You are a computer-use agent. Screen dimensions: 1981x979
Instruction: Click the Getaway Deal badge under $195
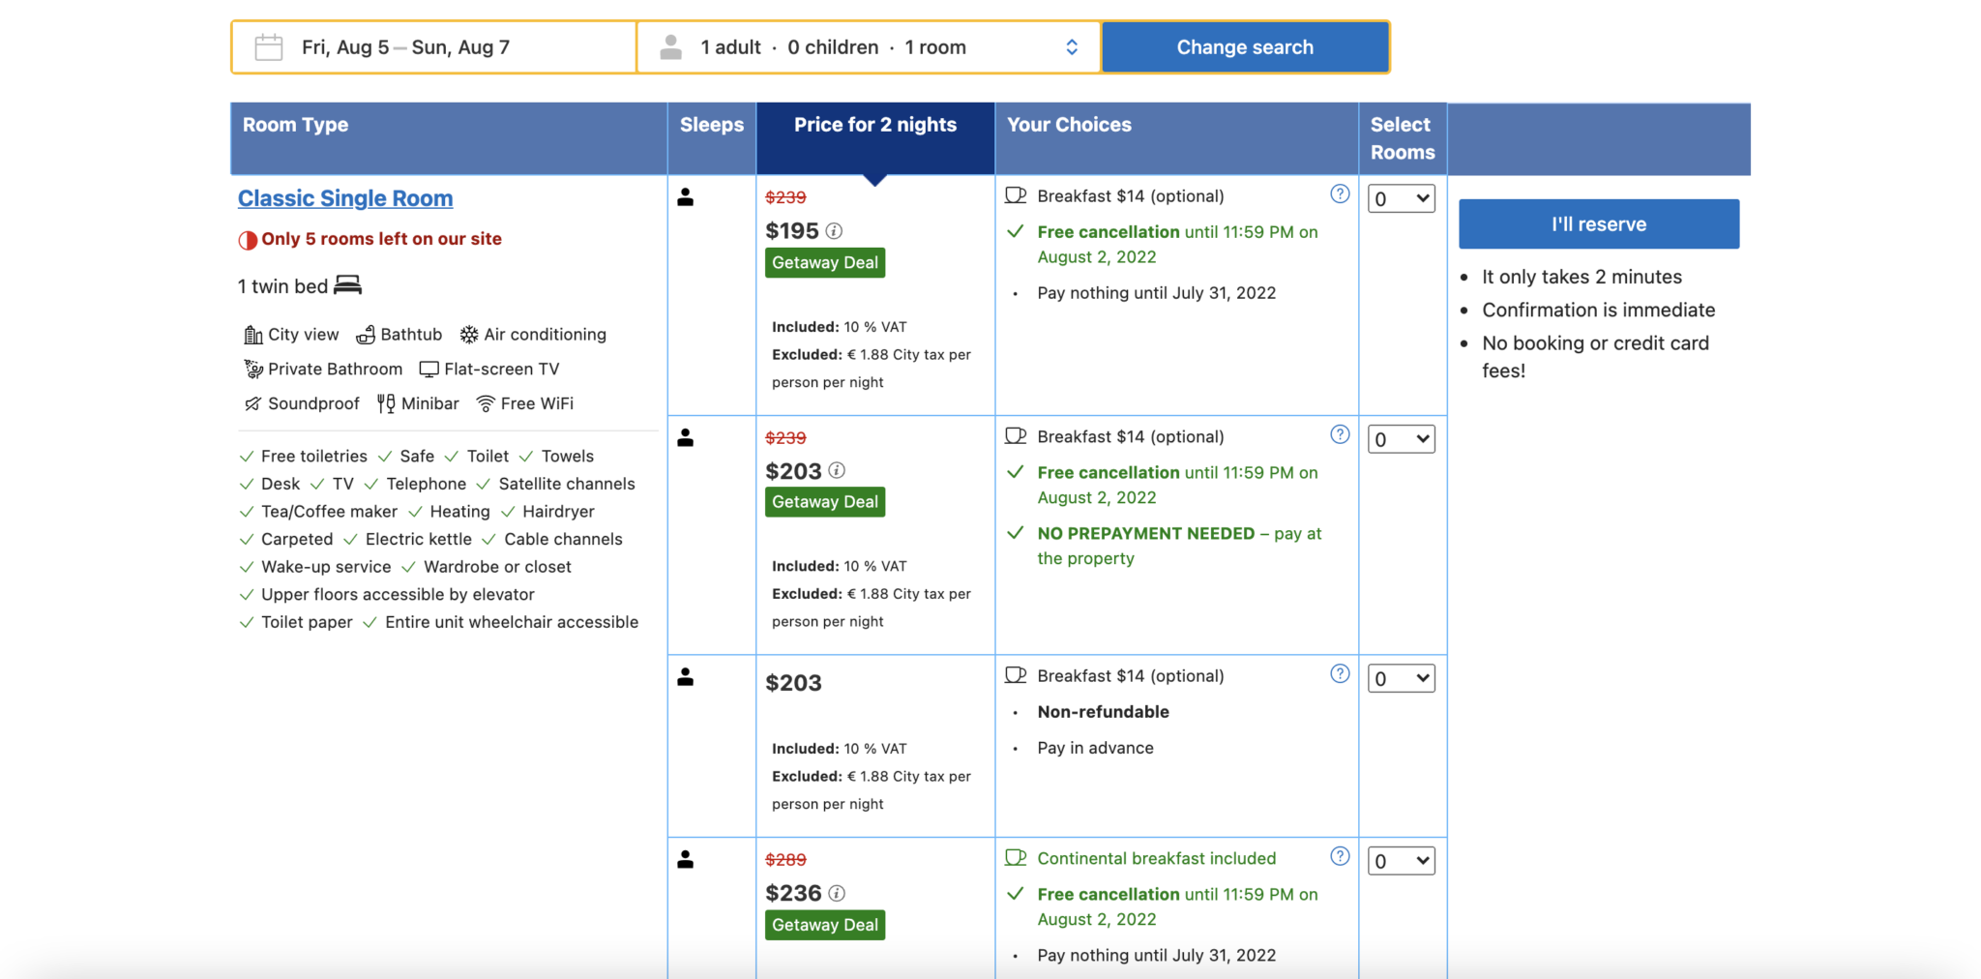(824, 263)
